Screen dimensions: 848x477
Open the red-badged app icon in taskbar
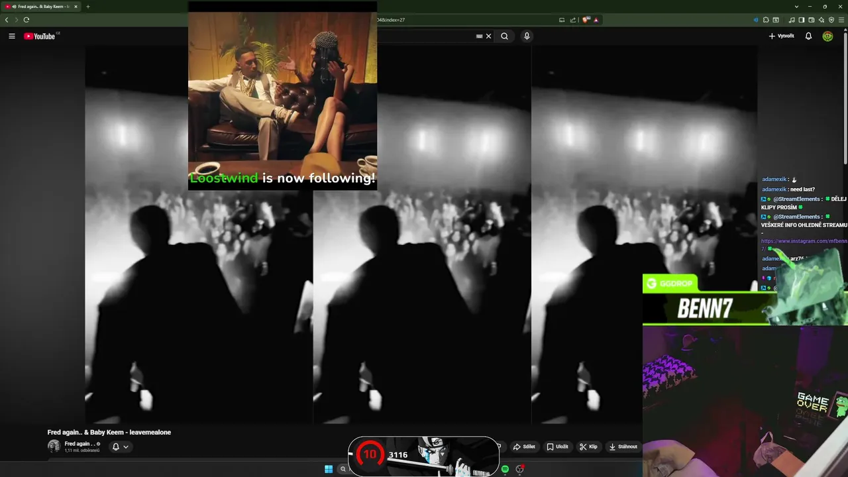[x=520, y=469]
